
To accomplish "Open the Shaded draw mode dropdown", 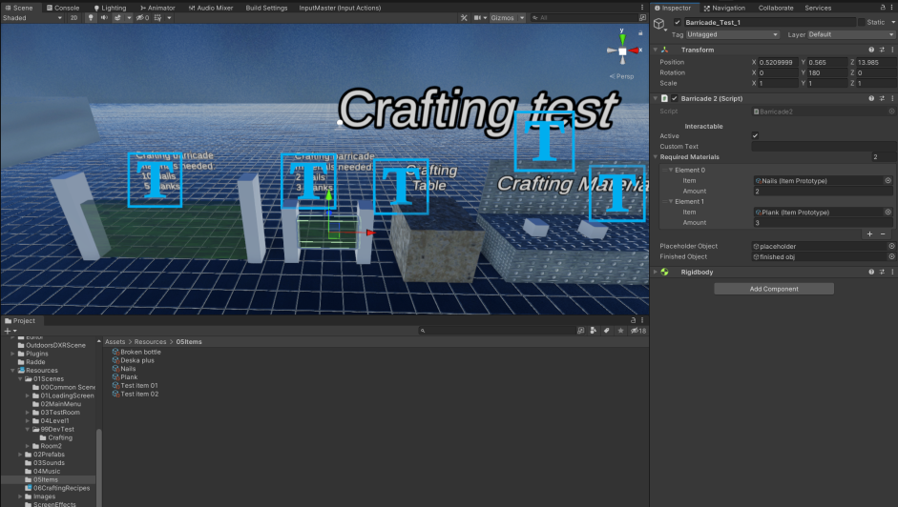I will point(32,18).
